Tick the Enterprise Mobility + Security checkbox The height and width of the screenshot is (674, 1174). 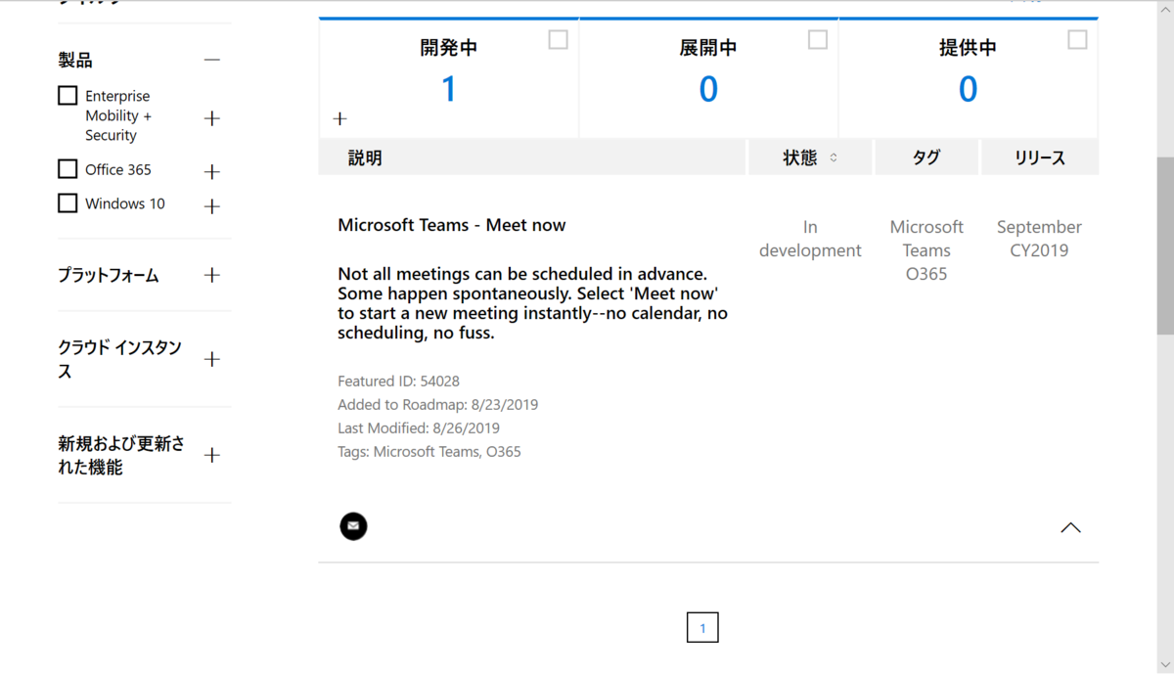pos(68,96)
